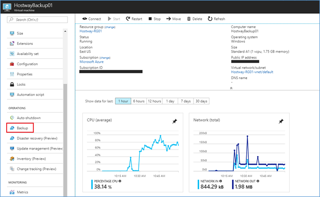Collapse the essentials section chevron
The image size is (320, 197).
click(x=231, y=88)
